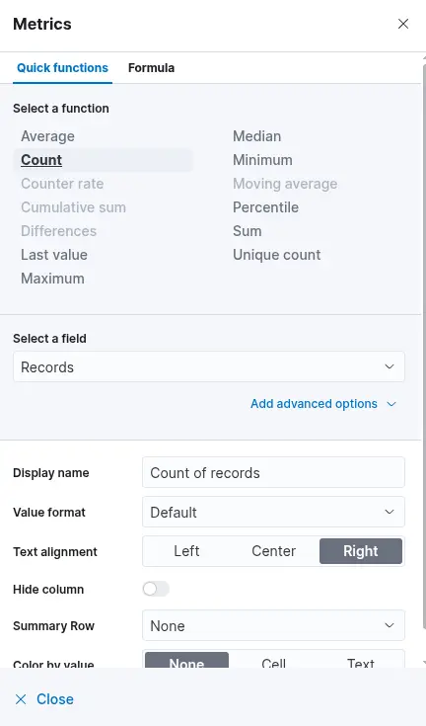This screenshot has width=426, height=726.
Task: Set text alignment to Left
Action: (186, 551)
